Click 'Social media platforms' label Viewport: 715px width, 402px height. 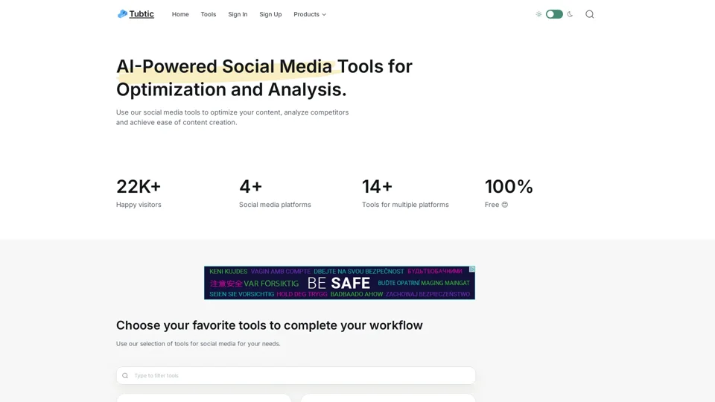coord(275,205)
